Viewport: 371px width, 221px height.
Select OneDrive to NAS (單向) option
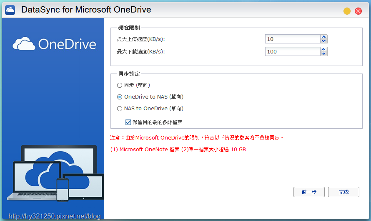click(x=120, y=97)
